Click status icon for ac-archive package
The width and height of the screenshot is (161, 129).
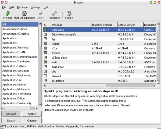click(x=45, y=81)
